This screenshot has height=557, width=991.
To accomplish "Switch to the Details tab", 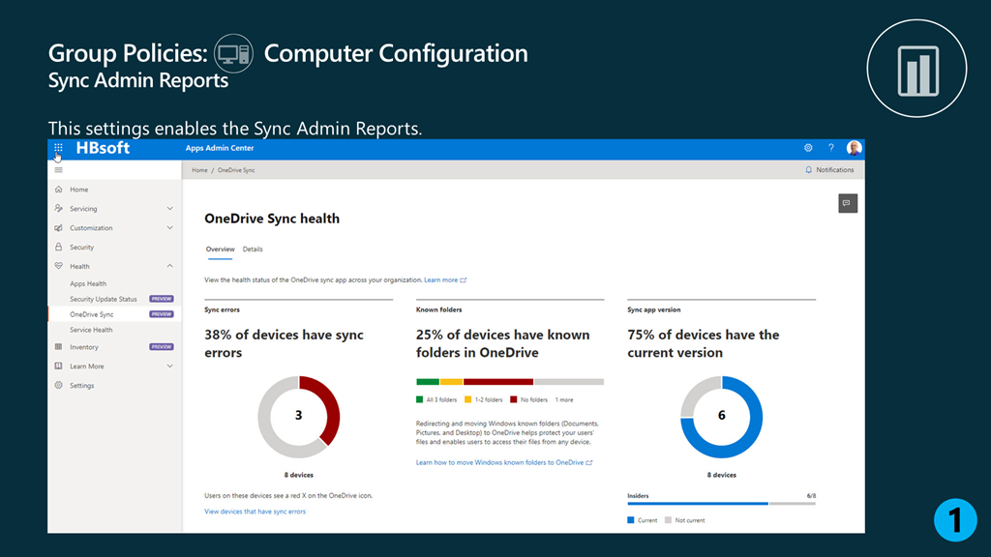I will 253,249.
